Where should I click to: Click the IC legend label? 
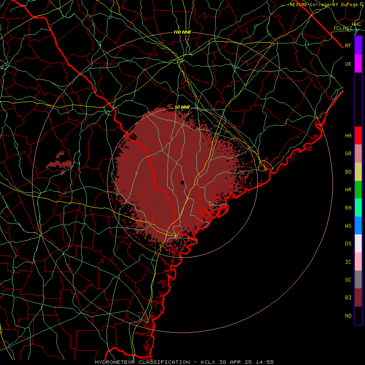[348, 262]
